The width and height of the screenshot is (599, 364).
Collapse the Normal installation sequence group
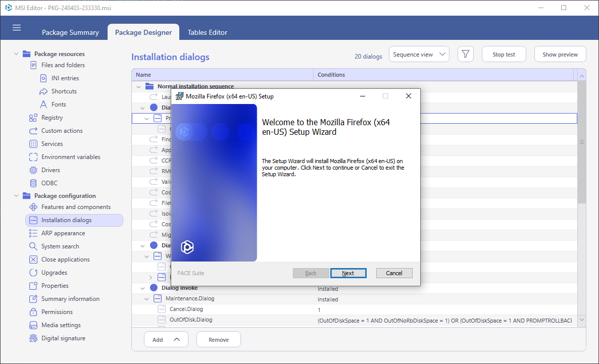click(x=138, y=87)
